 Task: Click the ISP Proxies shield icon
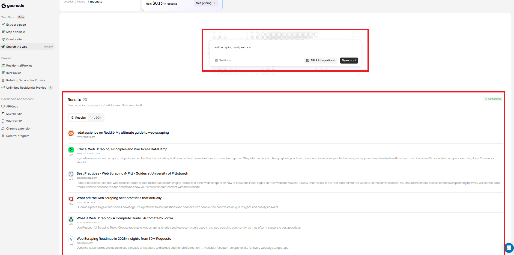(3, 73)
